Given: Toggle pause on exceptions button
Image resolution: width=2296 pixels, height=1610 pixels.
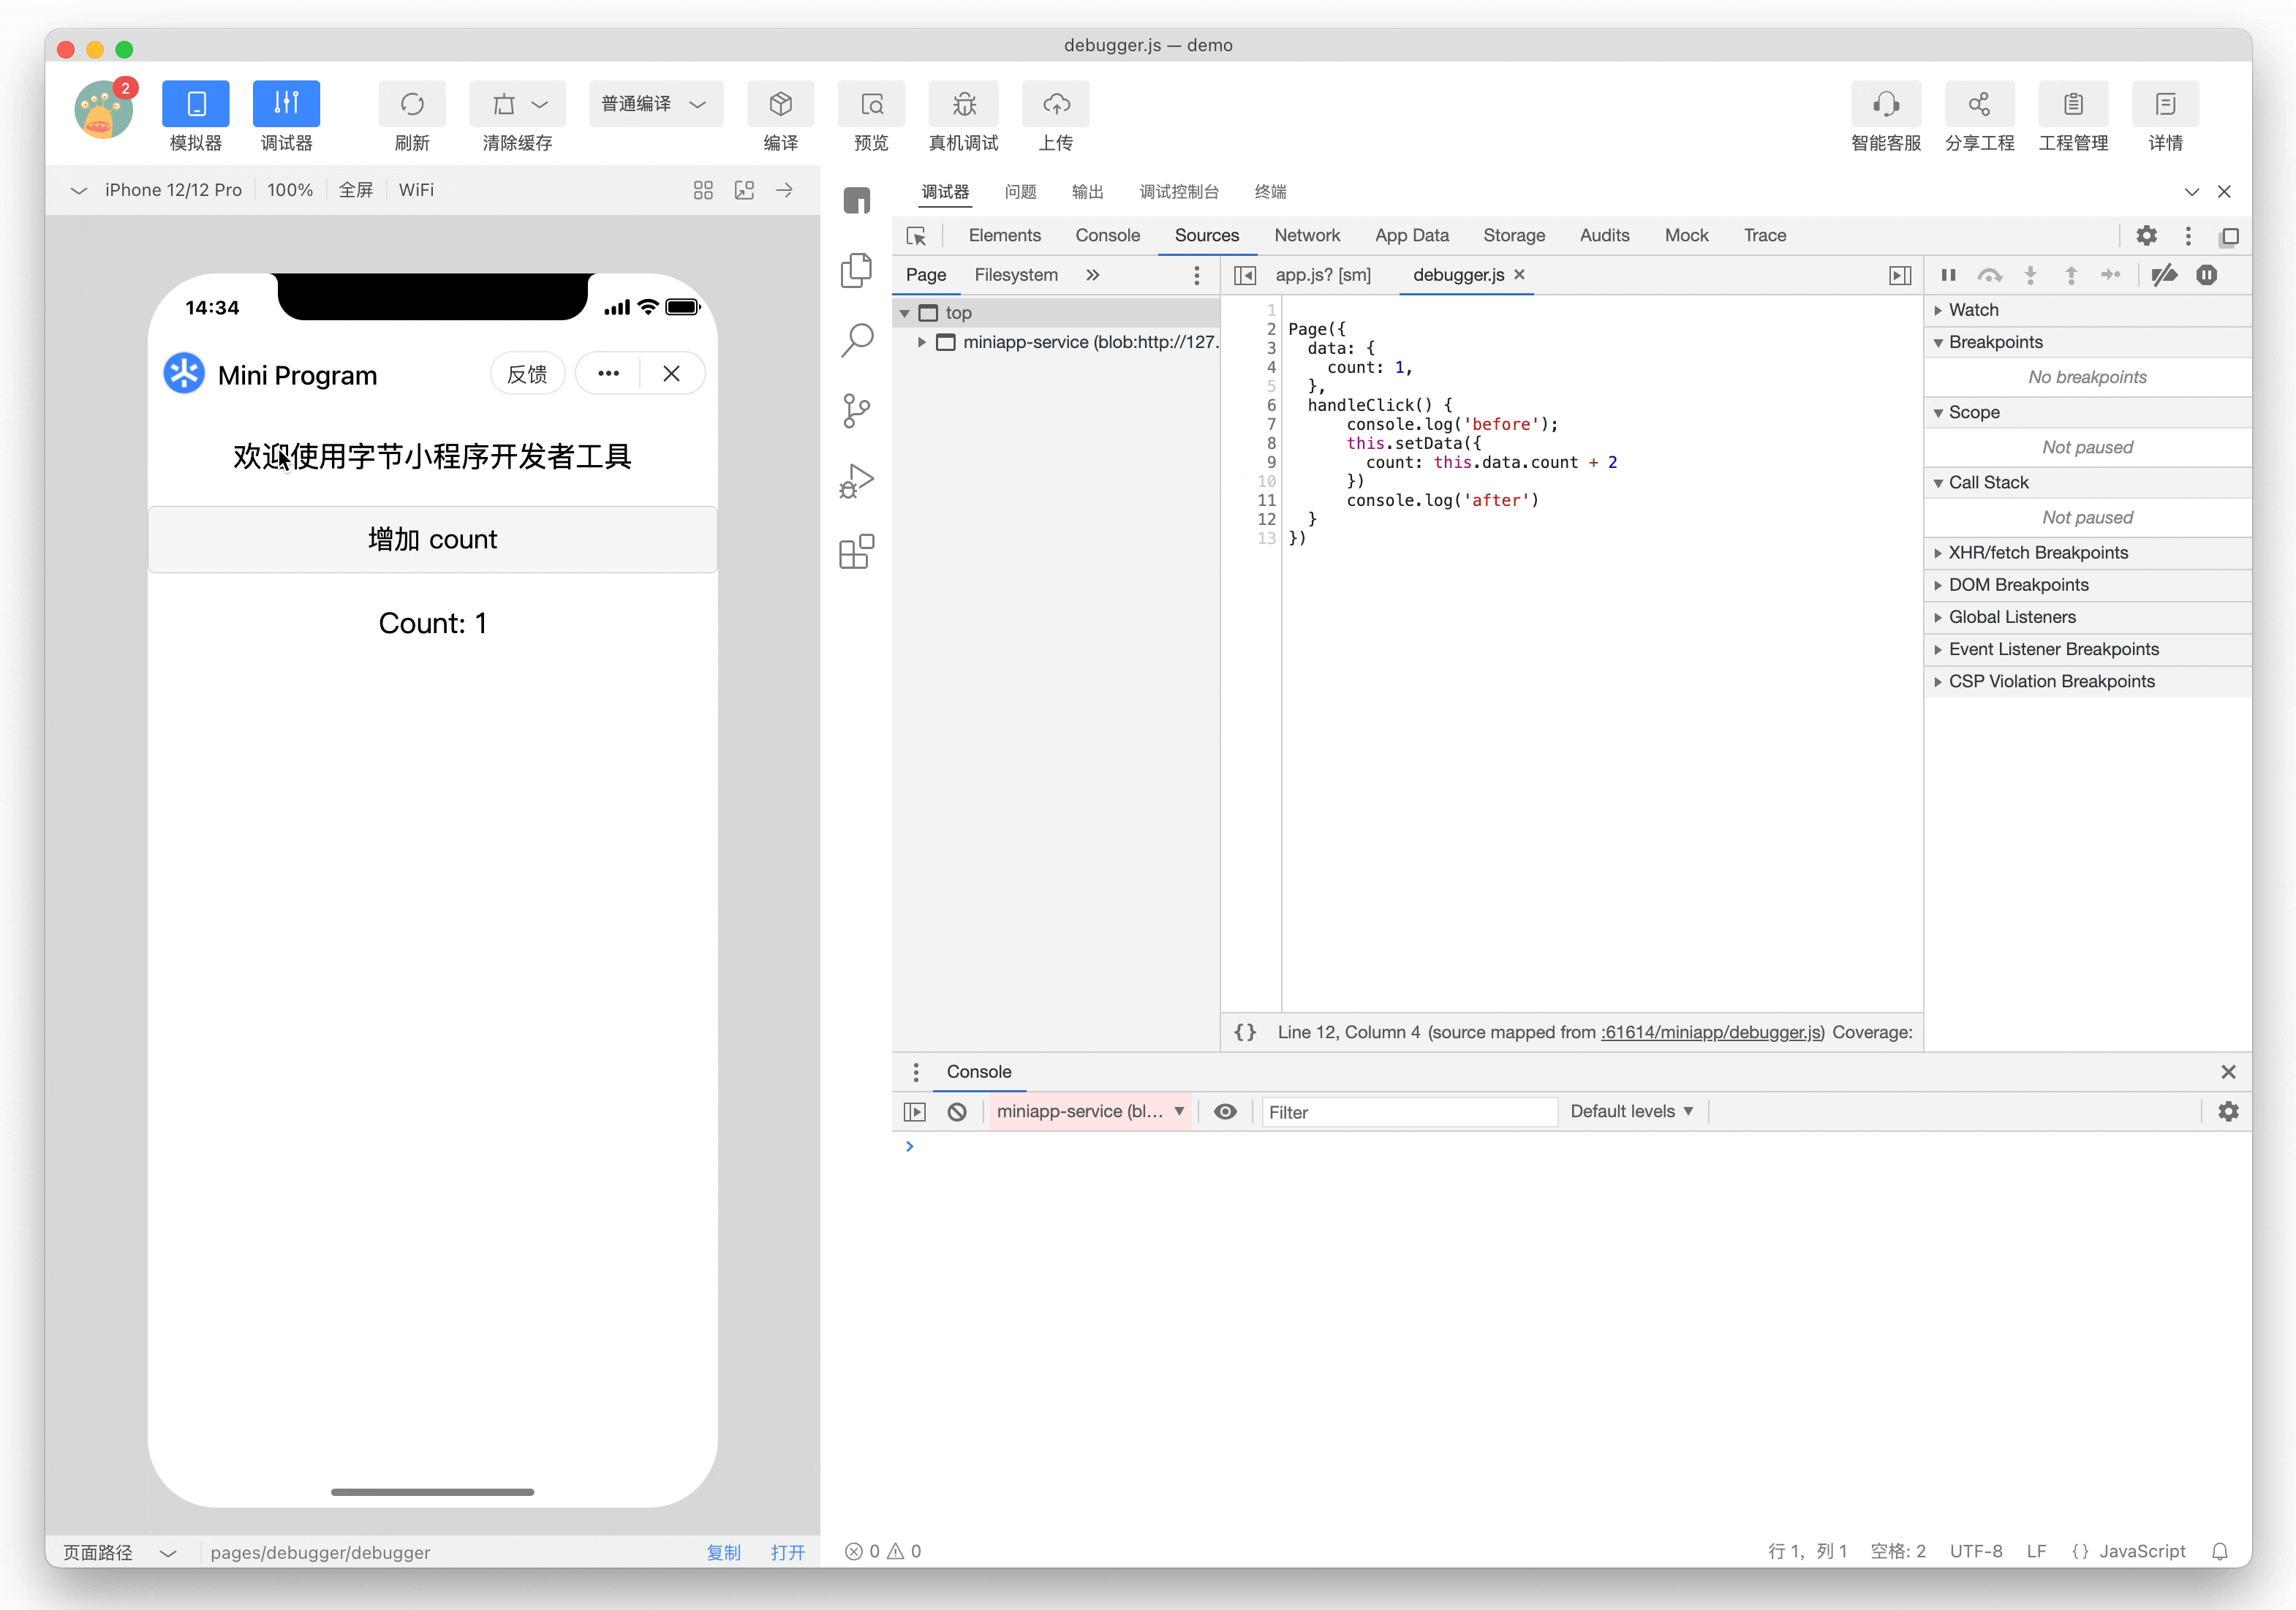Looking at the screenshot, I should click(x=2207, y=275).
